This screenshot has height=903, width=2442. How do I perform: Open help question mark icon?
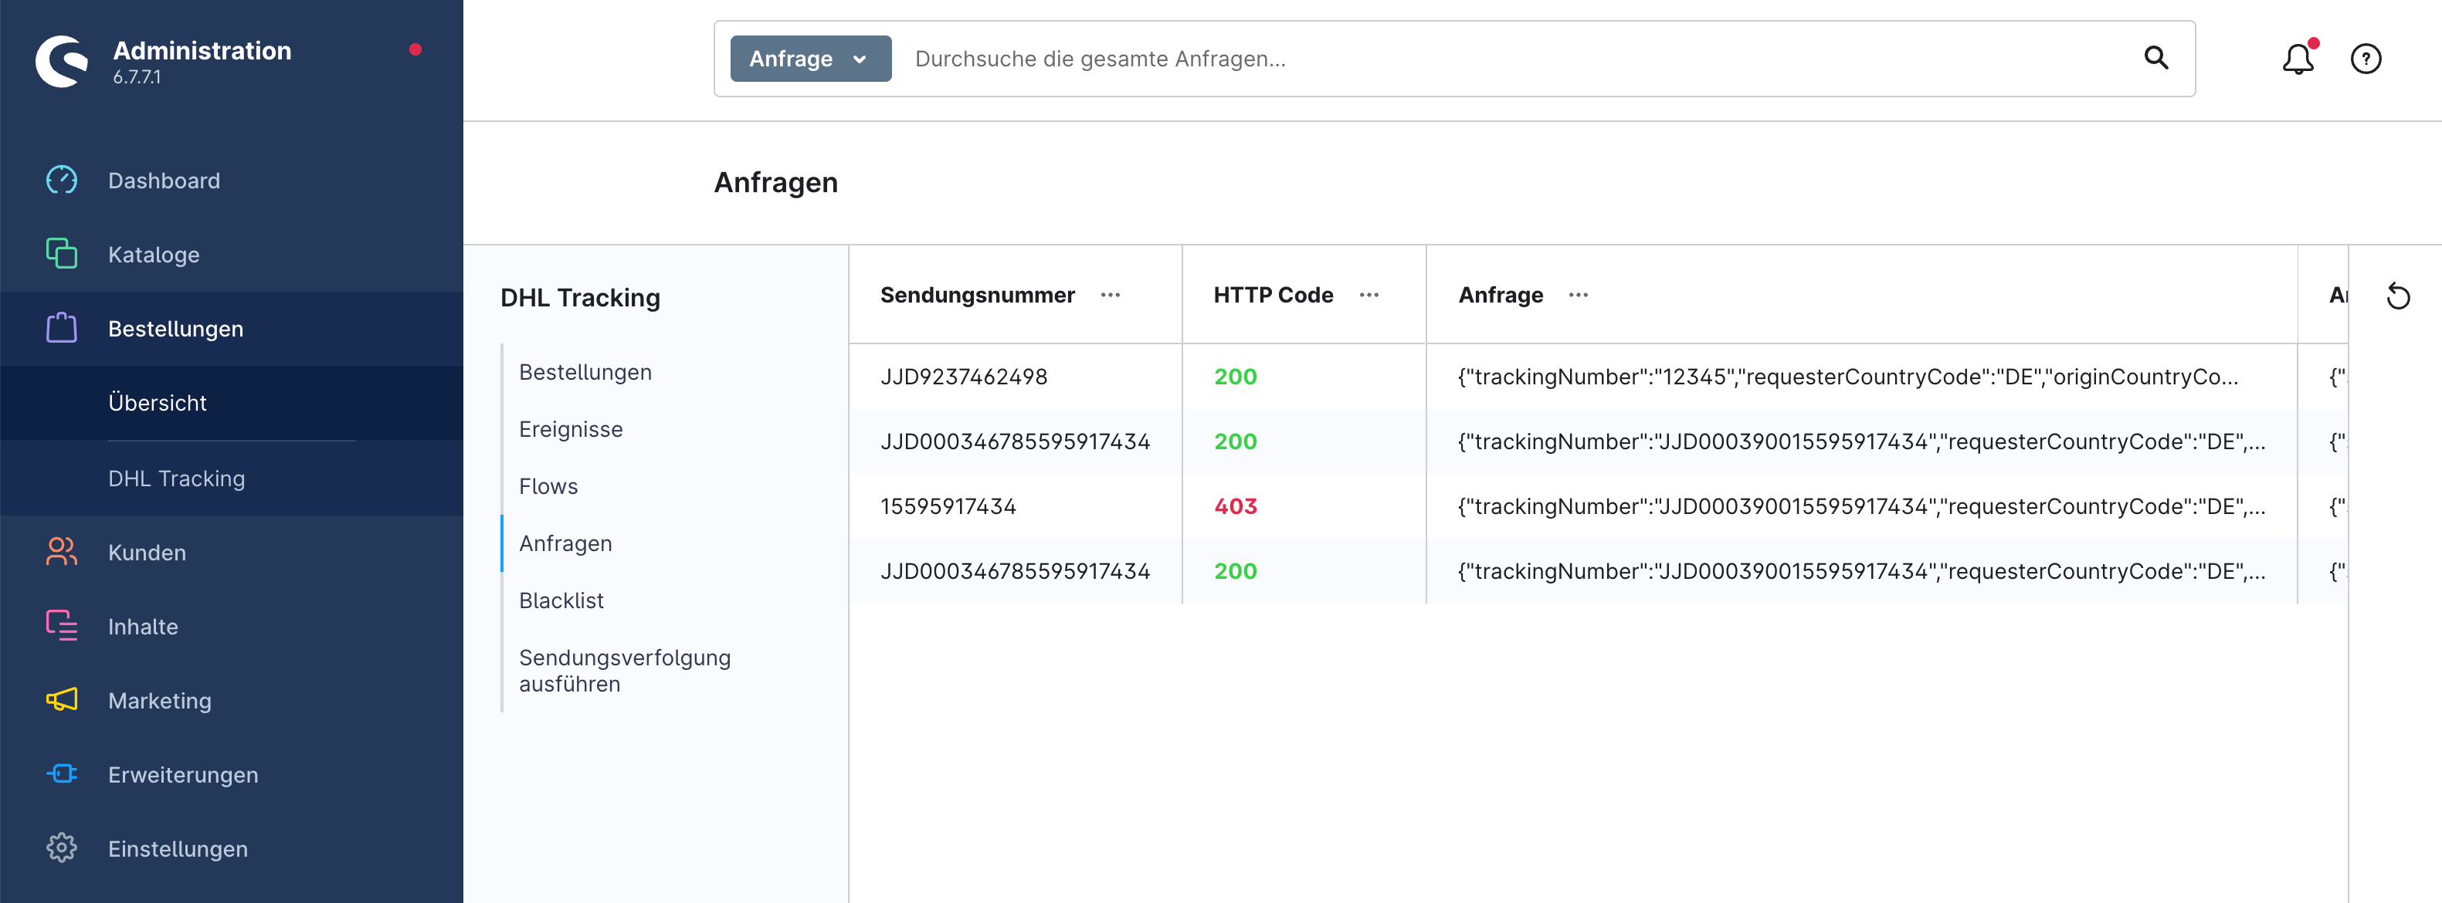point(2366,59)
